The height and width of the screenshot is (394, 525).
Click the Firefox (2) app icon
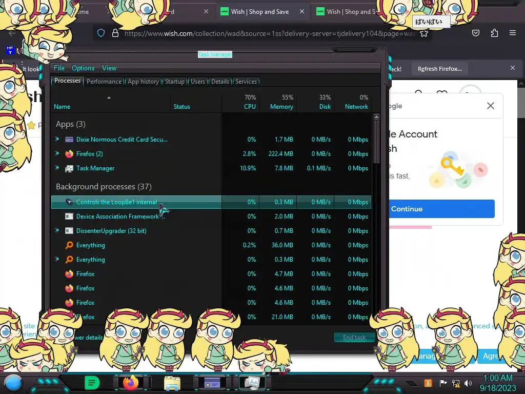click(x=69, y=154)
